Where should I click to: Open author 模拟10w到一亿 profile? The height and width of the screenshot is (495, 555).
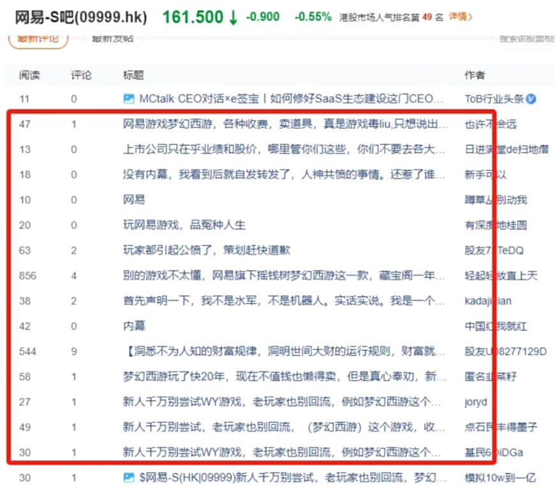[x=500, y=478]
